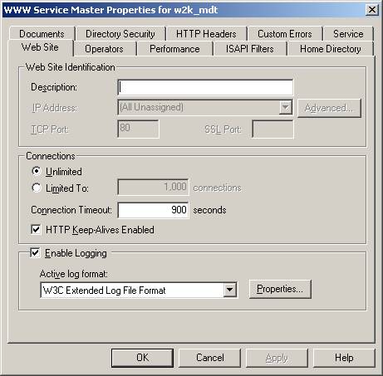Toggle HTTP Keep-Alives Enabled checkbox
Viewport: 383px width, 376px height.
pyautogui.click(x=36, y=229)
